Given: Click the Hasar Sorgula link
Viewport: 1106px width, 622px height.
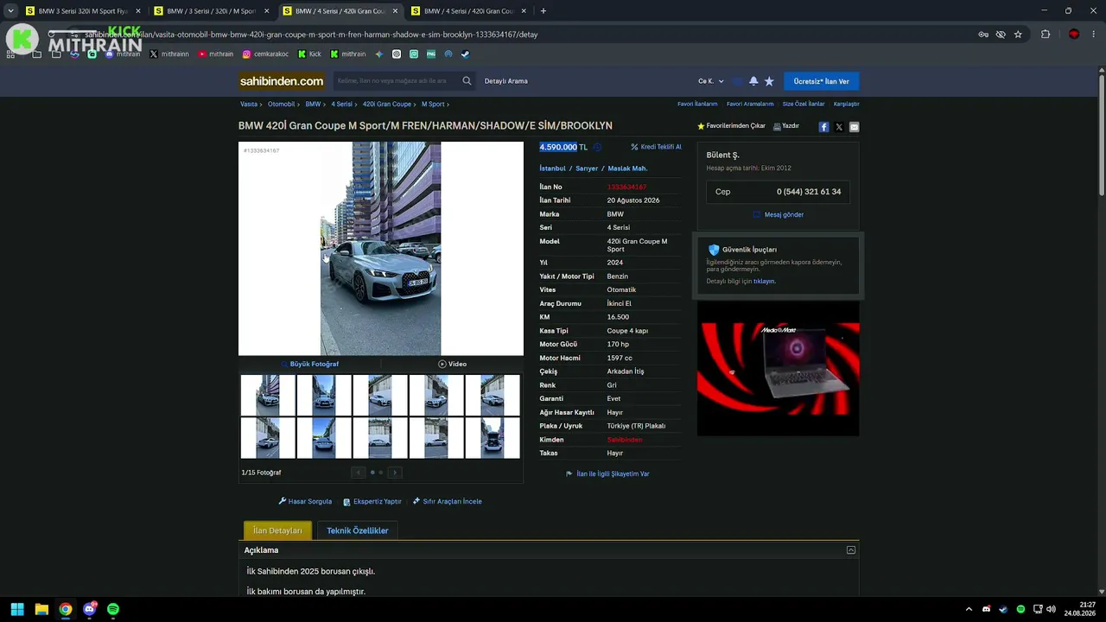Looking at the screenshot, I should (x=305, y=501).
